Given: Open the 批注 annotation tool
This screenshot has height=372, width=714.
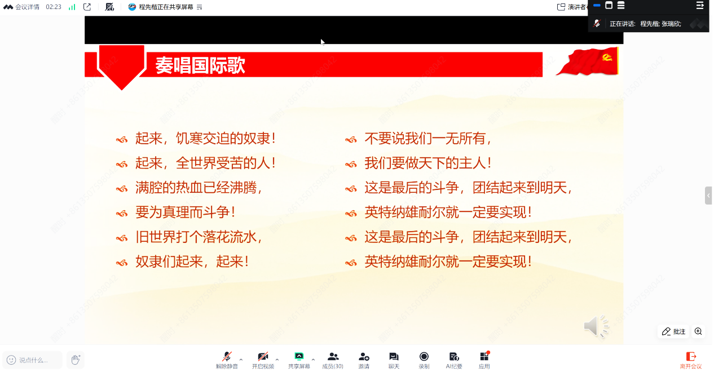Looking at the screenshot, I should (x=673, y=331).
